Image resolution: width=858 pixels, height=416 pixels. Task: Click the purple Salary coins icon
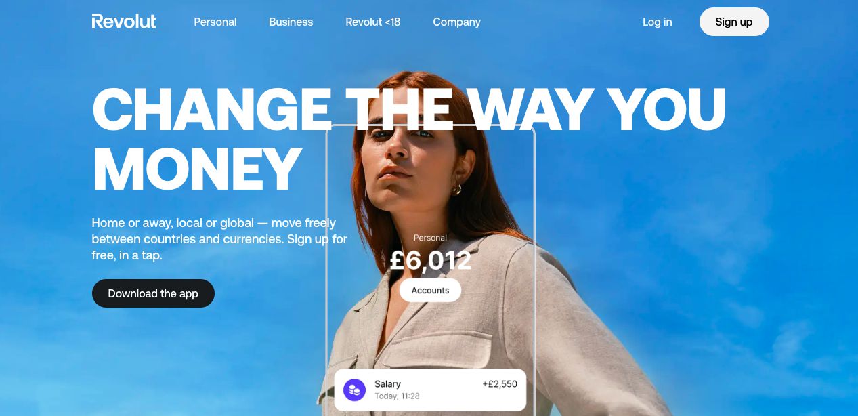pyautogui.click(x=354, y=390)
